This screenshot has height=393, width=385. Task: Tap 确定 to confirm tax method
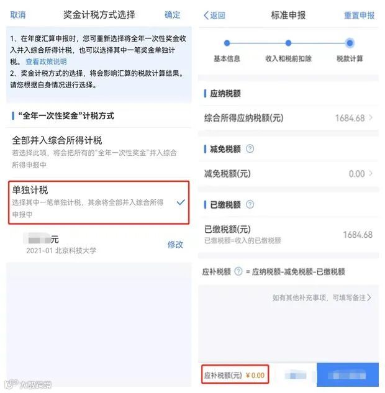coord(172,15)
